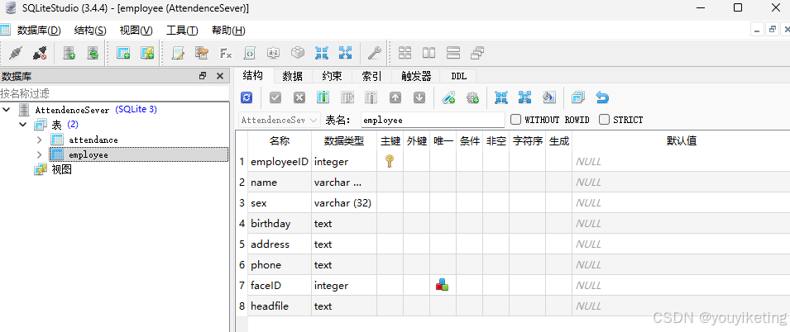Open the collations editor (a-z) icon
Screen dimensions: 790x332
(273, 53)
